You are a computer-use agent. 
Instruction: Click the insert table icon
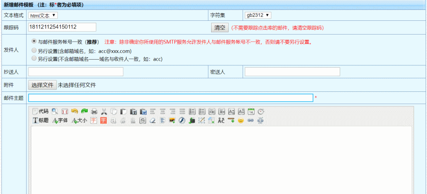(x=211, y=120)
